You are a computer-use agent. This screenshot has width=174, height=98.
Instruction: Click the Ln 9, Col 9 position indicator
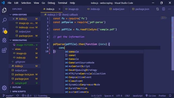click(96, 96)
